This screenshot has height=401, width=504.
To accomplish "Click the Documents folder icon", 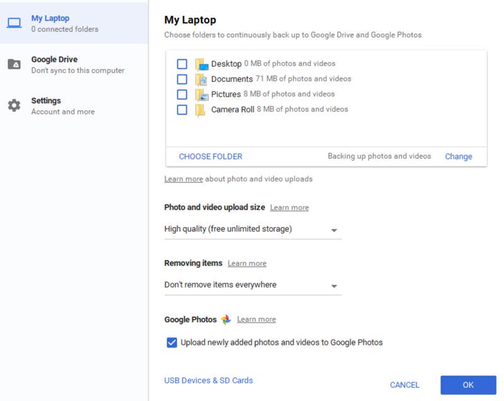I will click(x=201, y=79).
